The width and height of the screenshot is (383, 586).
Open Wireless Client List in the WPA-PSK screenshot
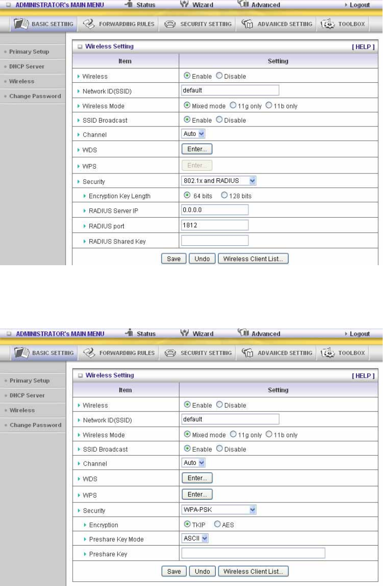click(x=253, y=571)
